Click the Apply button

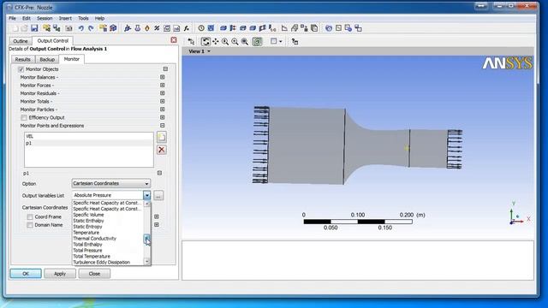point(60,274)
